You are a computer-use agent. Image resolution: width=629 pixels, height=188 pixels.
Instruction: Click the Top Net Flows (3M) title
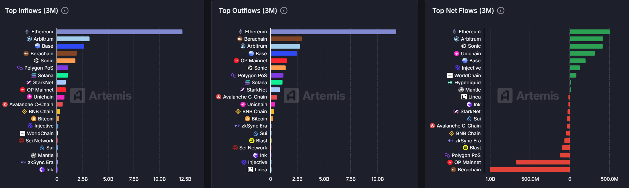[463, 11]
